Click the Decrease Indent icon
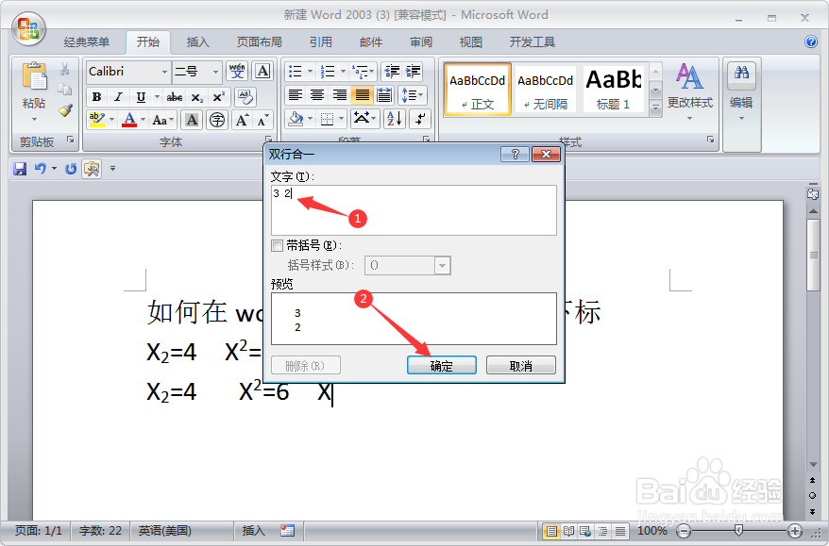This screenshot has height=546, width=829. (392, 72)
